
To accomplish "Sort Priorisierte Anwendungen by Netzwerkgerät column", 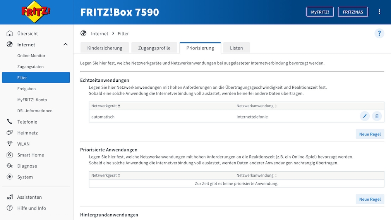I will pyautogui.click(x=106, y=175).
